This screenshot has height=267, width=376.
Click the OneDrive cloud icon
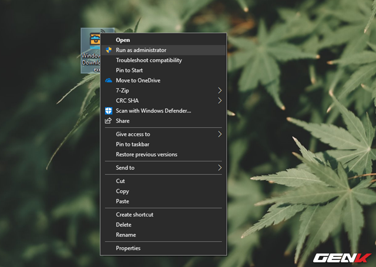pyautogui.click(x=109, y=80)
